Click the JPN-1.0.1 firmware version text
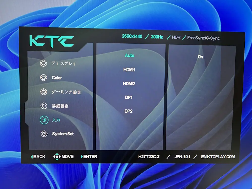The width and height of the screenshot is (252, 189). pos(182,157)
